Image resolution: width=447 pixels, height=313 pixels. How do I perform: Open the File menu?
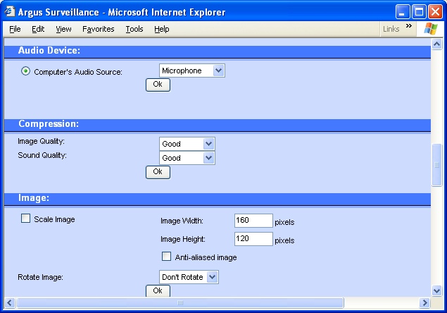click(x=15, y=29)
